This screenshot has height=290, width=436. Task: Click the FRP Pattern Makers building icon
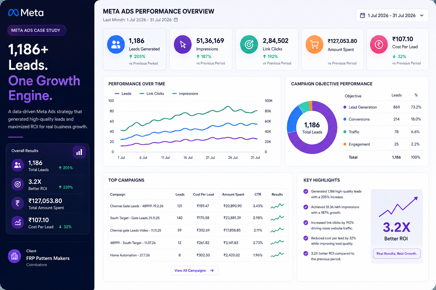tap(14, 256)
